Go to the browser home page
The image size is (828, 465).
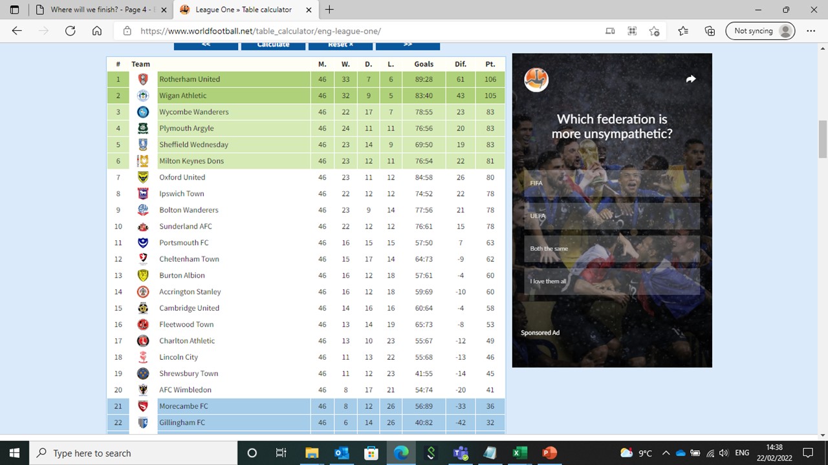point(97,31)
